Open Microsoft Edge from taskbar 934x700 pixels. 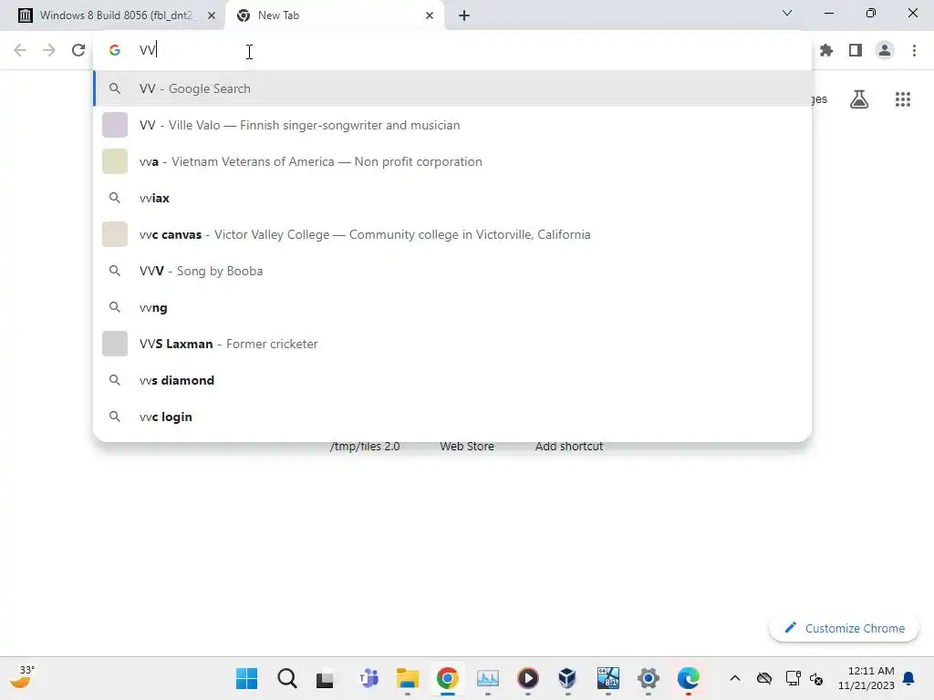click(688, 678)
